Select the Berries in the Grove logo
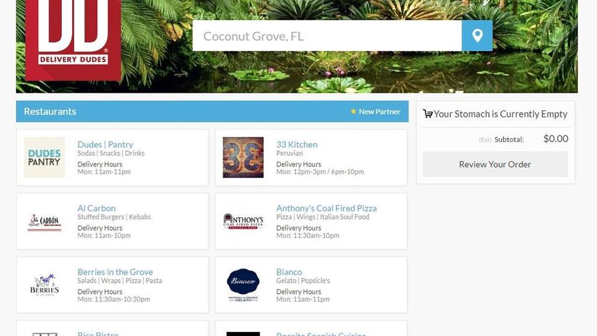Screen dimensions: 597x336 coord(44,285)
